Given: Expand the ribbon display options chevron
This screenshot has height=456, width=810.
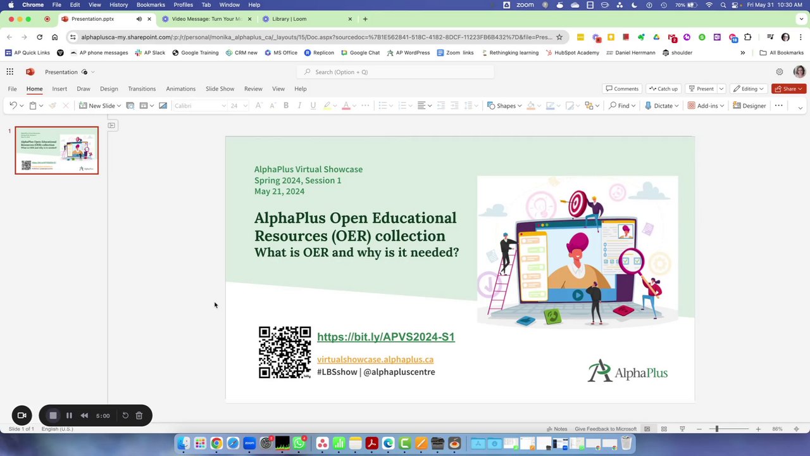Looking at the screenshot, I should tap(800, 108).
